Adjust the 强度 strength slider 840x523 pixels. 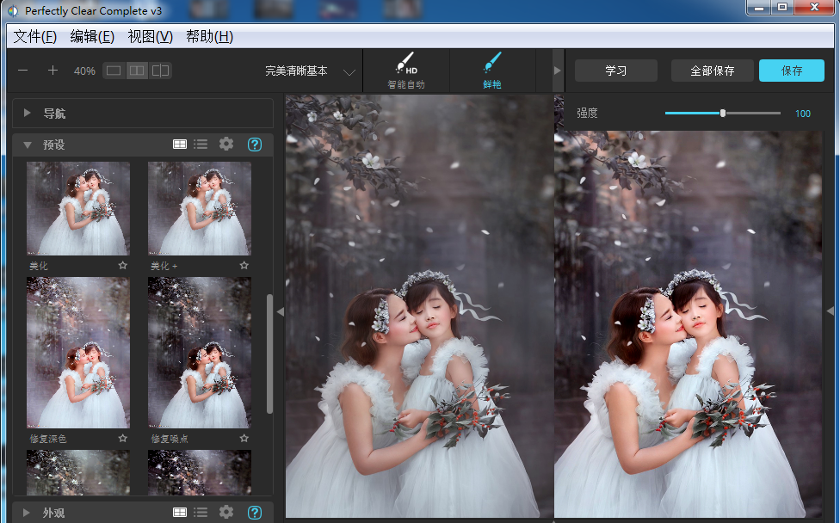pyautogui.click(x=723, y=113)
